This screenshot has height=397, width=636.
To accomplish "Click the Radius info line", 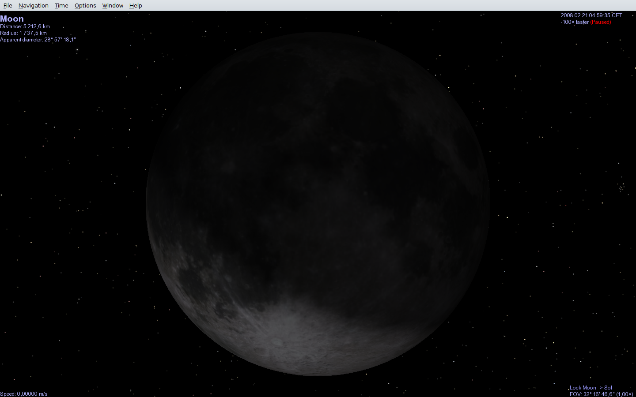I will (23, 33).
